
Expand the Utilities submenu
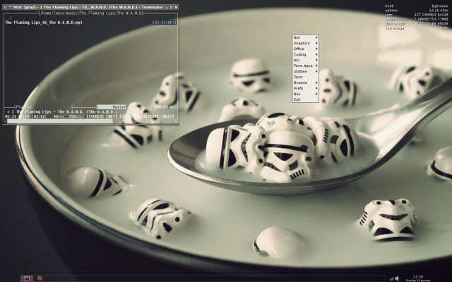(305, 71)
